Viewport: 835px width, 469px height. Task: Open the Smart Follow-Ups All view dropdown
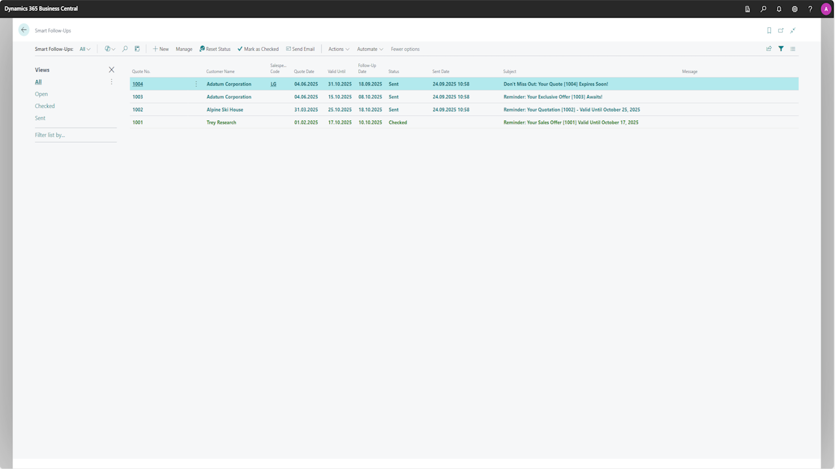point(85,49)
